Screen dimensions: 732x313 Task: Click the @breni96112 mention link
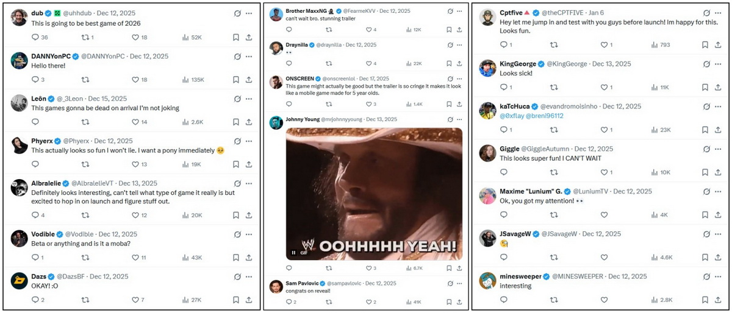(x=547, y=116)
